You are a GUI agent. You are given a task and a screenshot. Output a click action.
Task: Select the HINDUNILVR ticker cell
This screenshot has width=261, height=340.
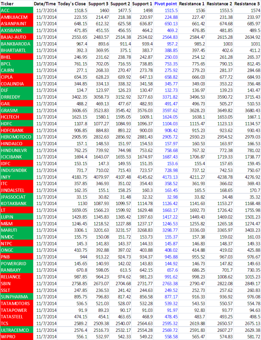point(17,150)
